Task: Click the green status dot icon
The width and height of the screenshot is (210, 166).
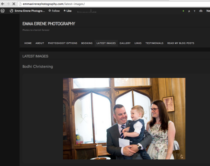Action: [x=183, y=11]
